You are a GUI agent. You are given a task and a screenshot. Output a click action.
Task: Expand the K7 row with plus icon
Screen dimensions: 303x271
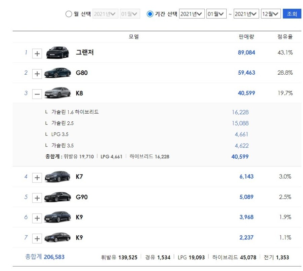pos(37,178)
